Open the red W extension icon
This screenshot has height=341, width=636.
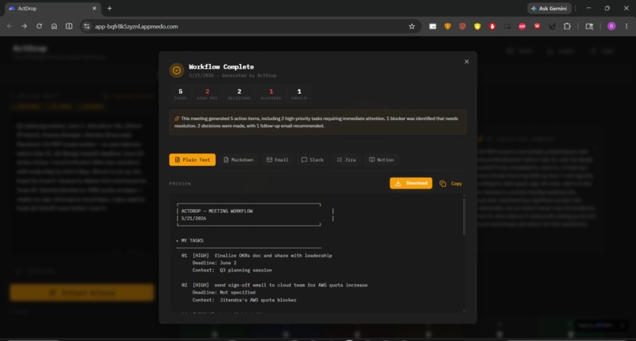coord(537,26)
